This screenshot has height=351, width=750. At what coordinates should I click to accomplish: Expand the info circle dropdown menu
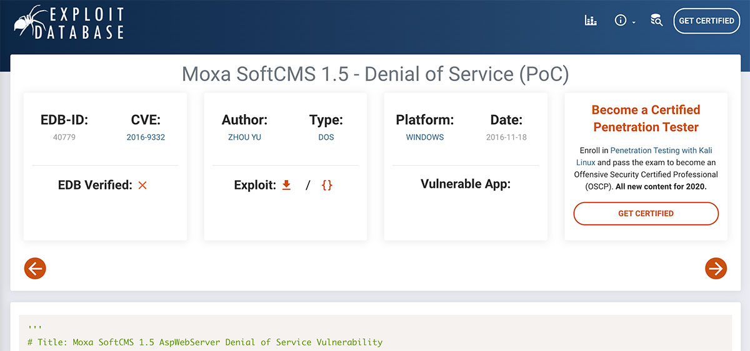pos(624,21)
